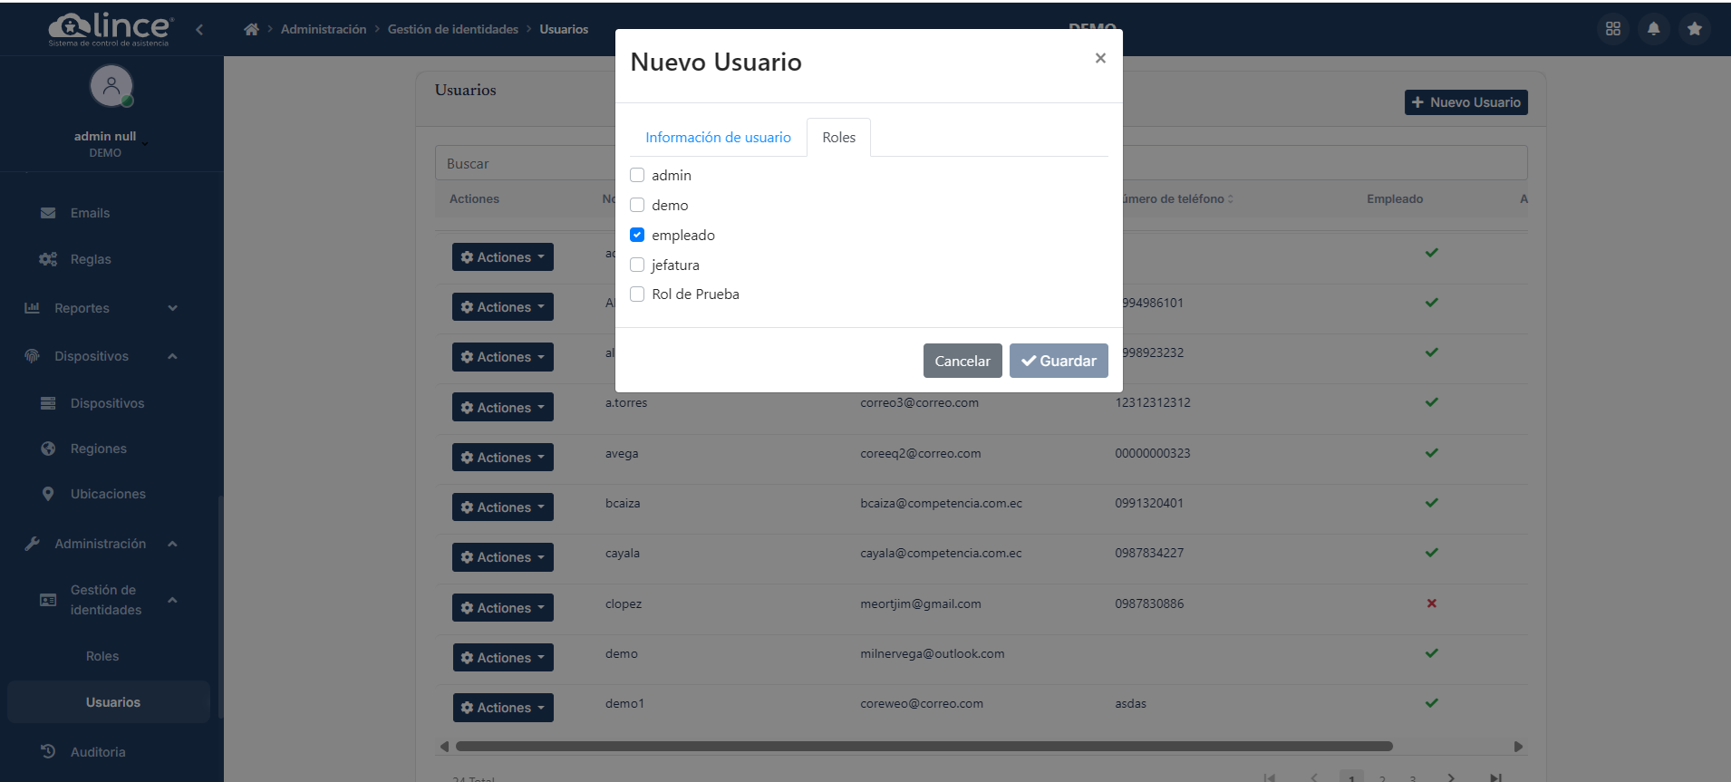1731x782 pixels.
Task: Close the Nuevo Usuario dialog
Action: tap(1100, 58)
